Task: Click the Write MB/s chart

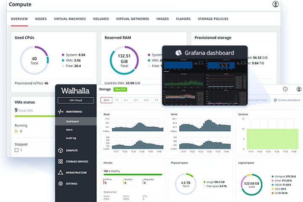Action: tap(205, 125)
